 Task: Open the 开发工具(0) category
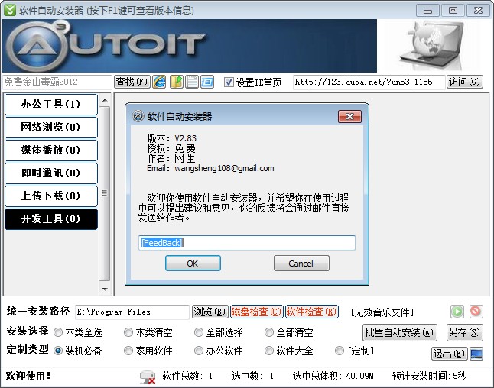pos(51,219)
